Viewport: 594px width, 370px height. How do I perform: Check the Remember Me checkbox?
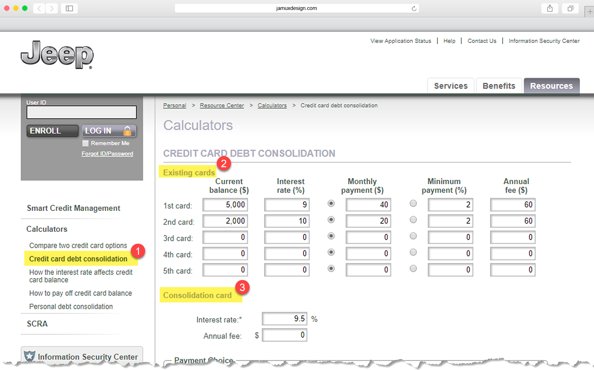(86, 143)
